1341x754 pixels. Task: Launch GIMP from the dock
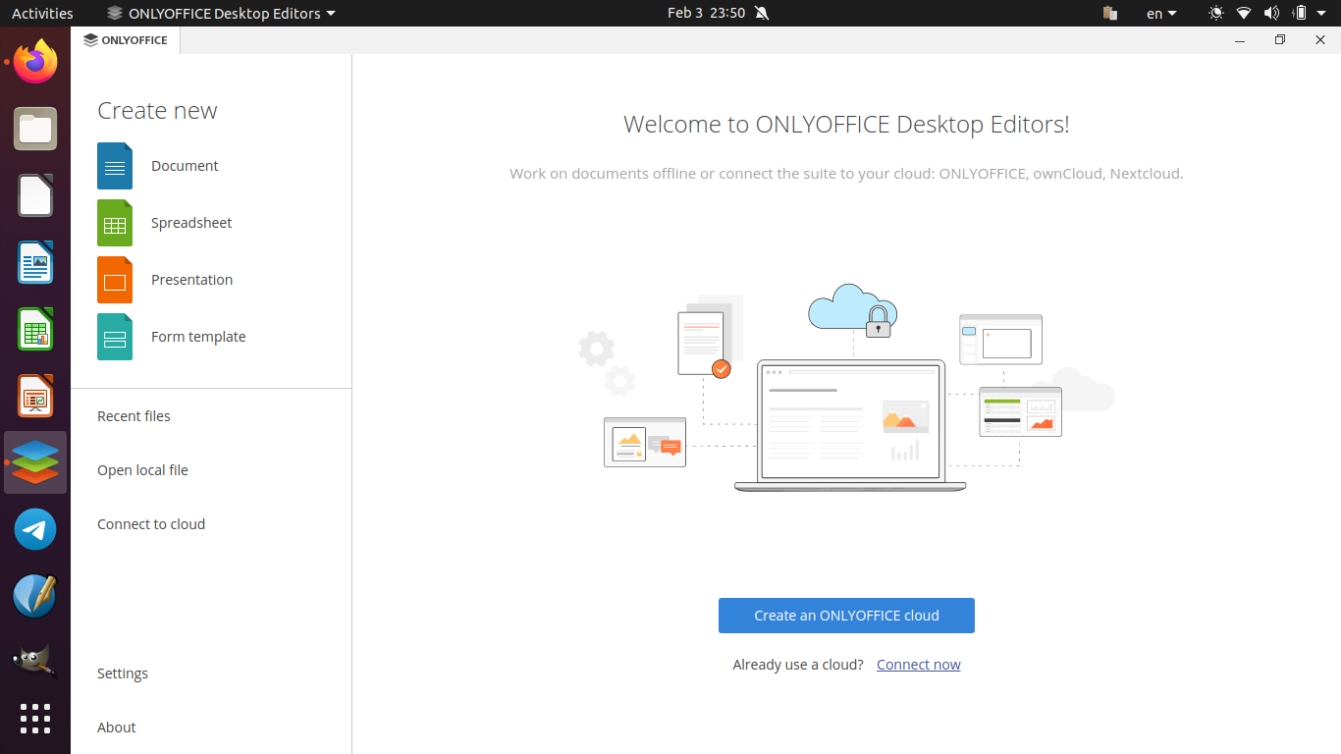[35, 663]
